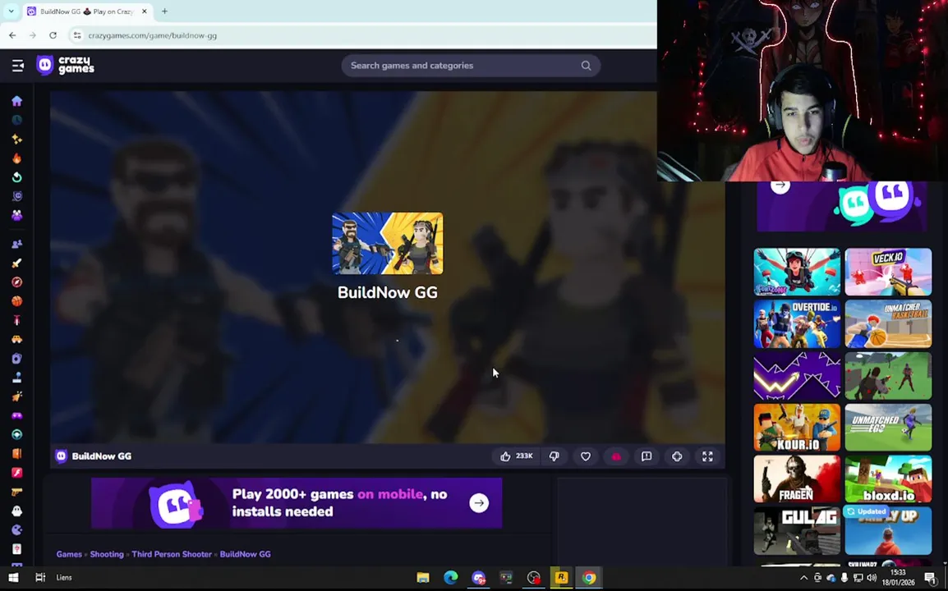948x591 pixels.
Task: Open the Flash games category icon
Action: pyautogui.click(x=17, y=473)
